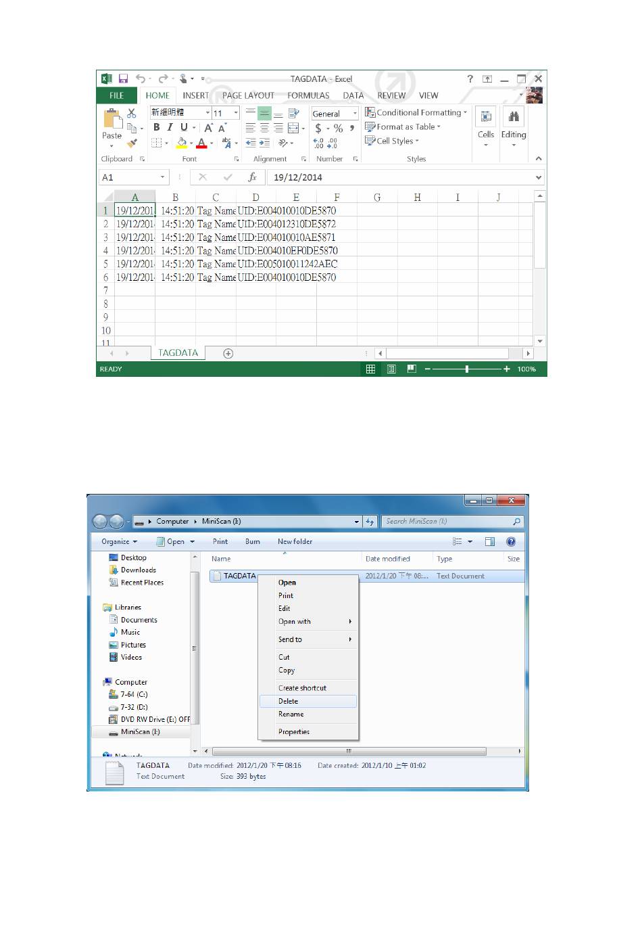
Task: Click the Cut scissors icon in the ribbon
Action: [132, 113]
